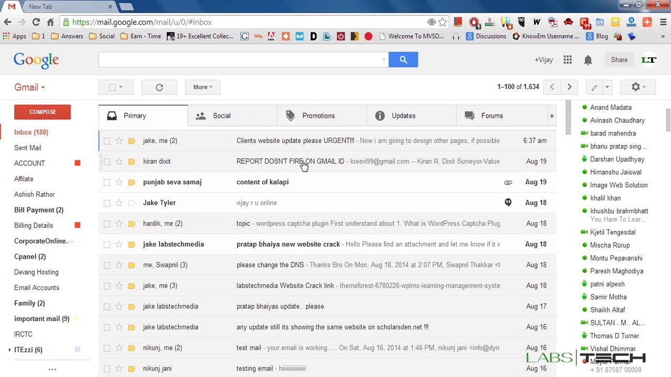Mark the nikunj test mail checkbox
Screen dimensions: 671x377
point(107,348)
